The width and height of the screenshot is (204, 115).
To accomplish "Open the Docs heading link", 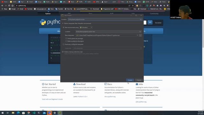I will click(x=108, y=84).
